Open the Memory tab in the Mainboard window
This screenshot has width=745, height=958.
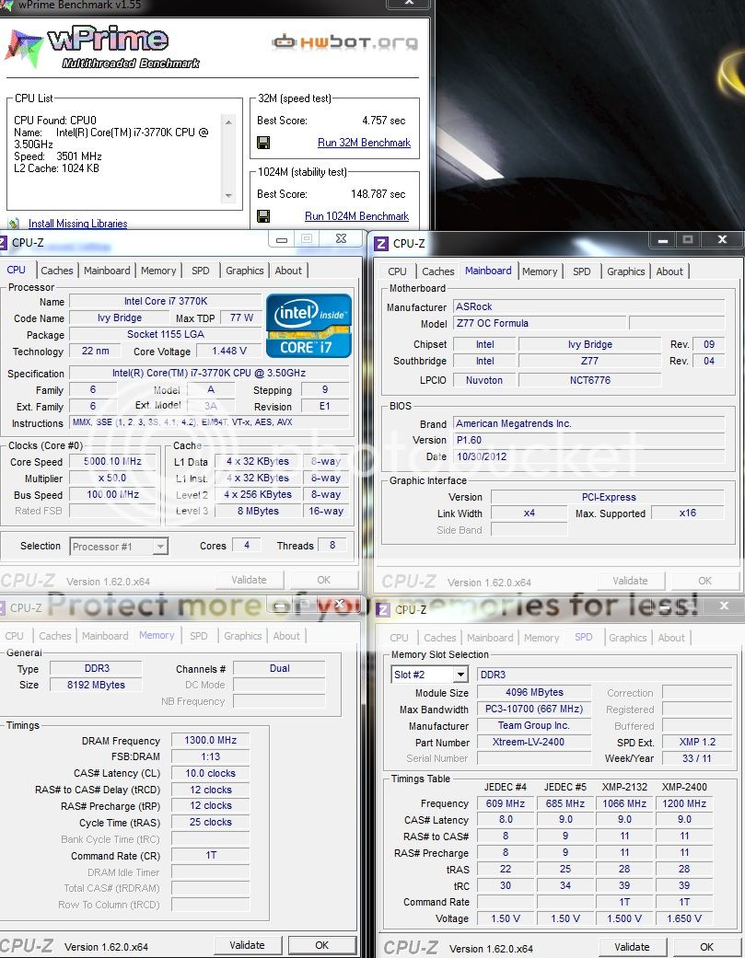pyautogui.click(x=540, y=271)
